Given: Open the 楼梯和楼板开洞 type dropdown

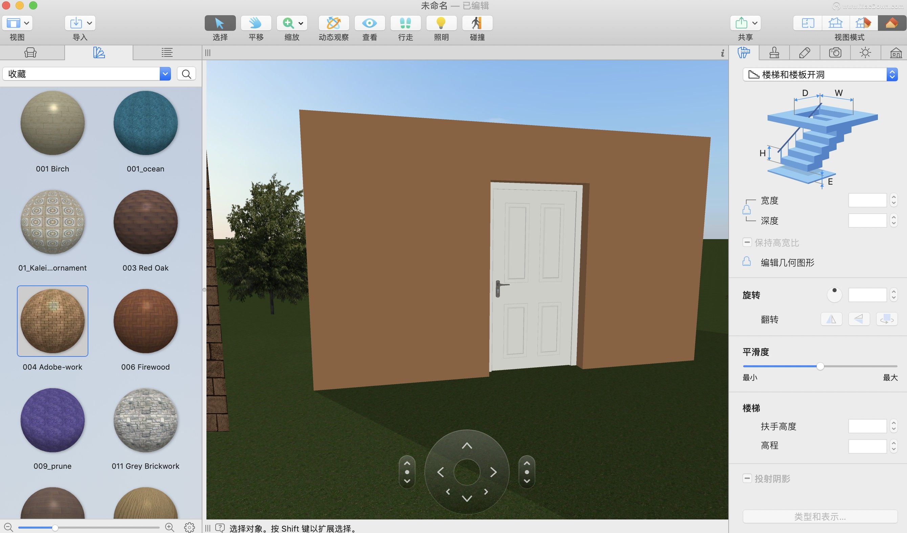Looking at the screenshot, I should 820,74.
